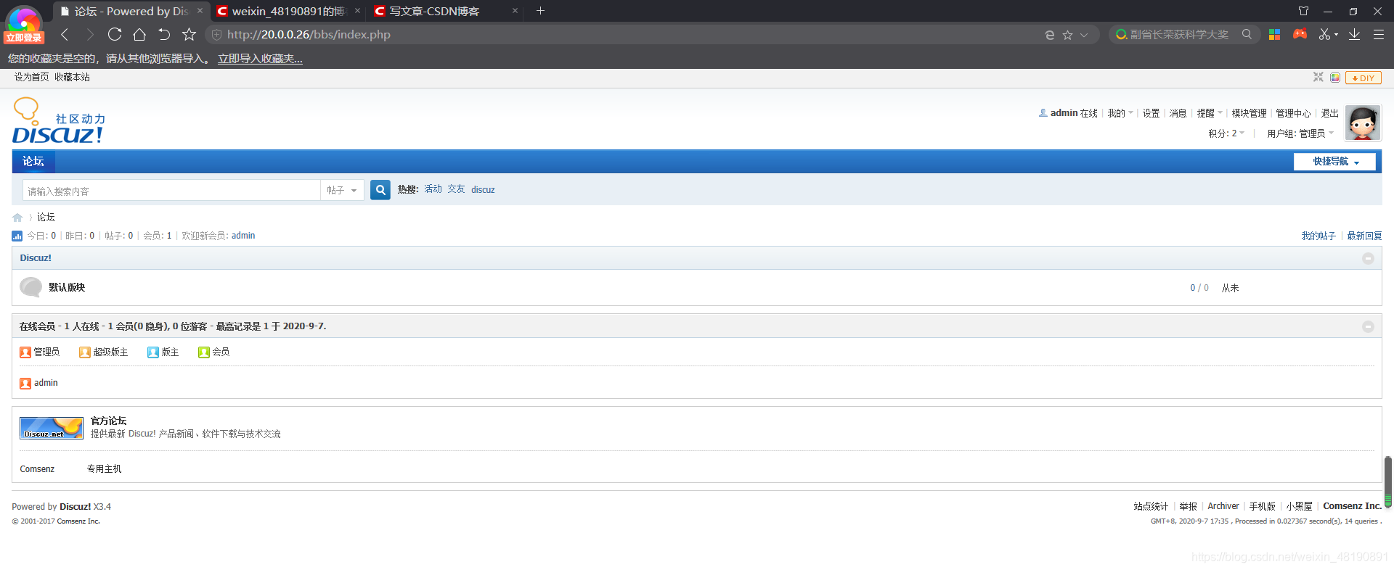Open the Discuz.net official forum banner

pyautogui.click(x=52, y=428)
